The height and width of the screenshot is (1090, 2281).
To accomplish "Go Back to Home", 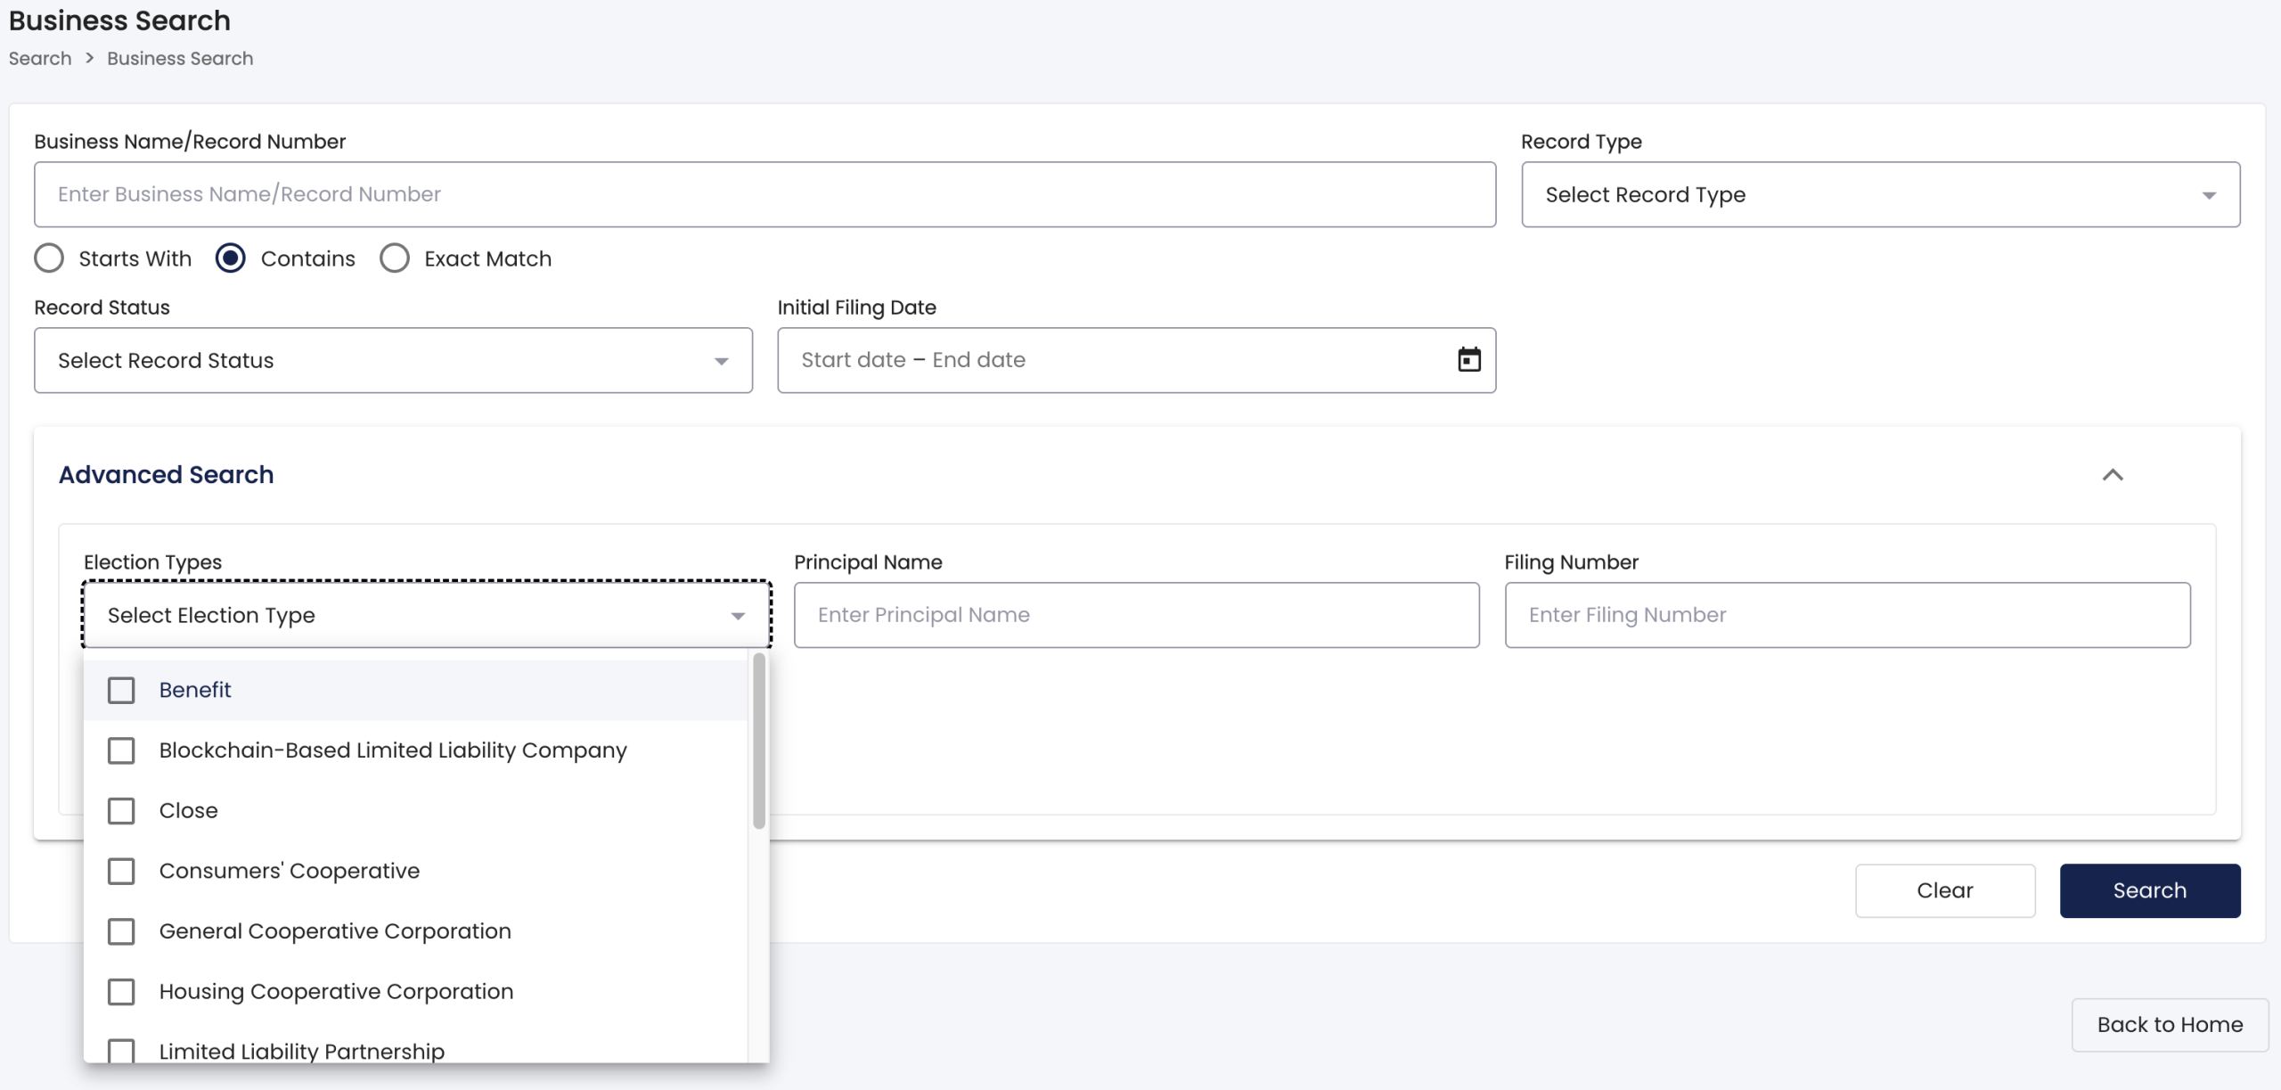I will (2170, 1025).
